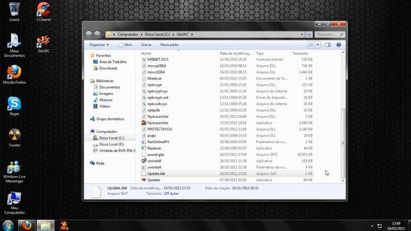This screenshot has height=231, width=411.
Task: Open the CCleaner desktop shortcut
Action: 44,12
